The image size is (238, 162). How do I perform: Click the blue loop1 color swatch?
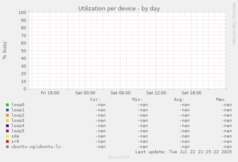pos(7,110)
